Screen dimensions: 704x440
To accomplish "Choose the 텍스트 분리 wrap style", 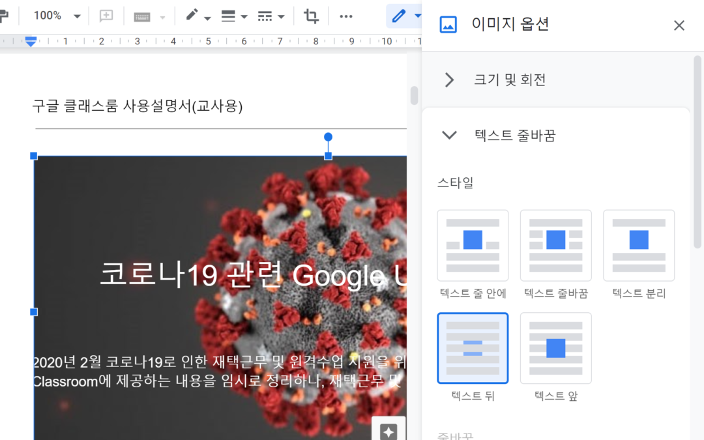I will [x=639, y=246].
